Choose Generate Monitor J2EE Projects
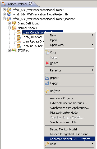 tap(70, 139)
